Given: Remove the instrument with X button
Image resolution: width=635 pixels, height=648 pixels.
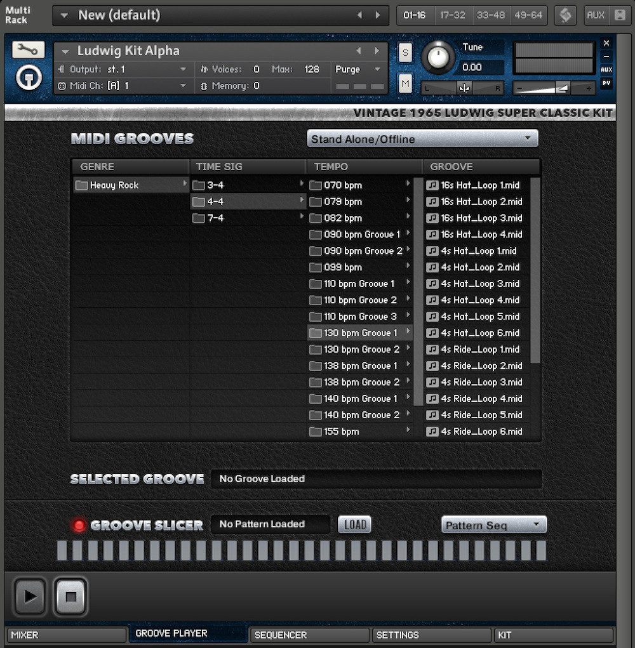Looking at the screenshot, I should coord(606,43).
